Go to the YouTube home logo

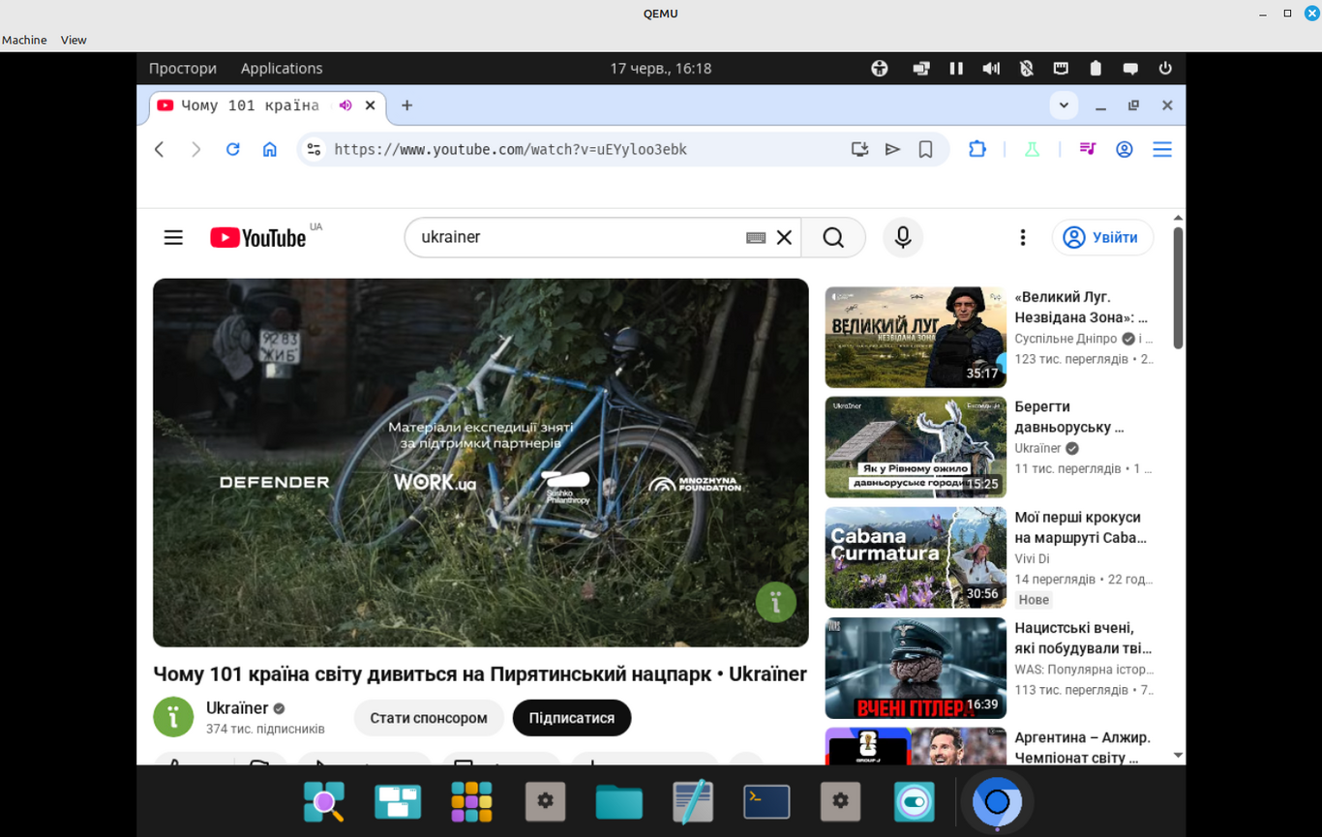point(257,237)
